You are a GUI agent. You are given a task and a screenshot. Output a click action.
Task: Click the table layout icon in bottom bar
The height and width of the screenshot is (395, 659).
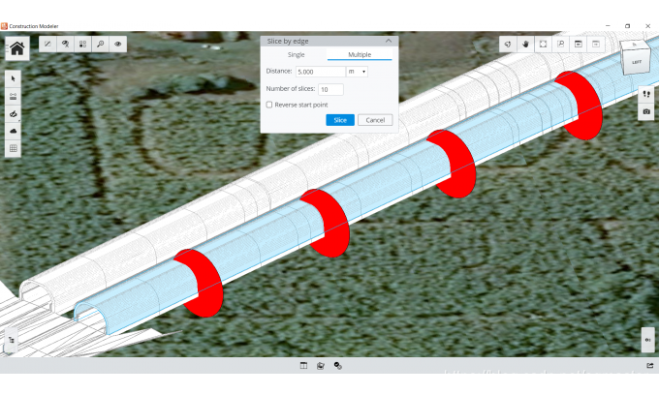tap(303, 366)
